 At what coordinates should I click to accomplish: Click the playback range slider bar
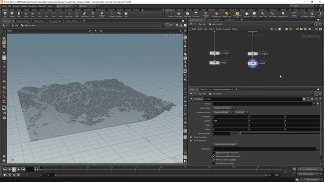160,175
